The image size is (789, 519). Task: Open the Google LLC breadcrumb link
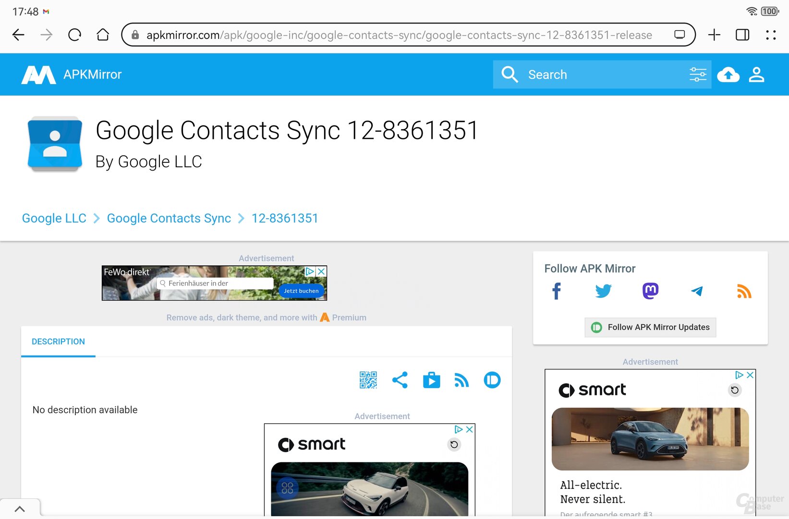pos(54,218)
